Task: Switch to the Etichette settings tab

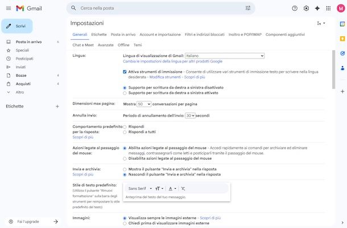Action: click(x=98, y=35)
